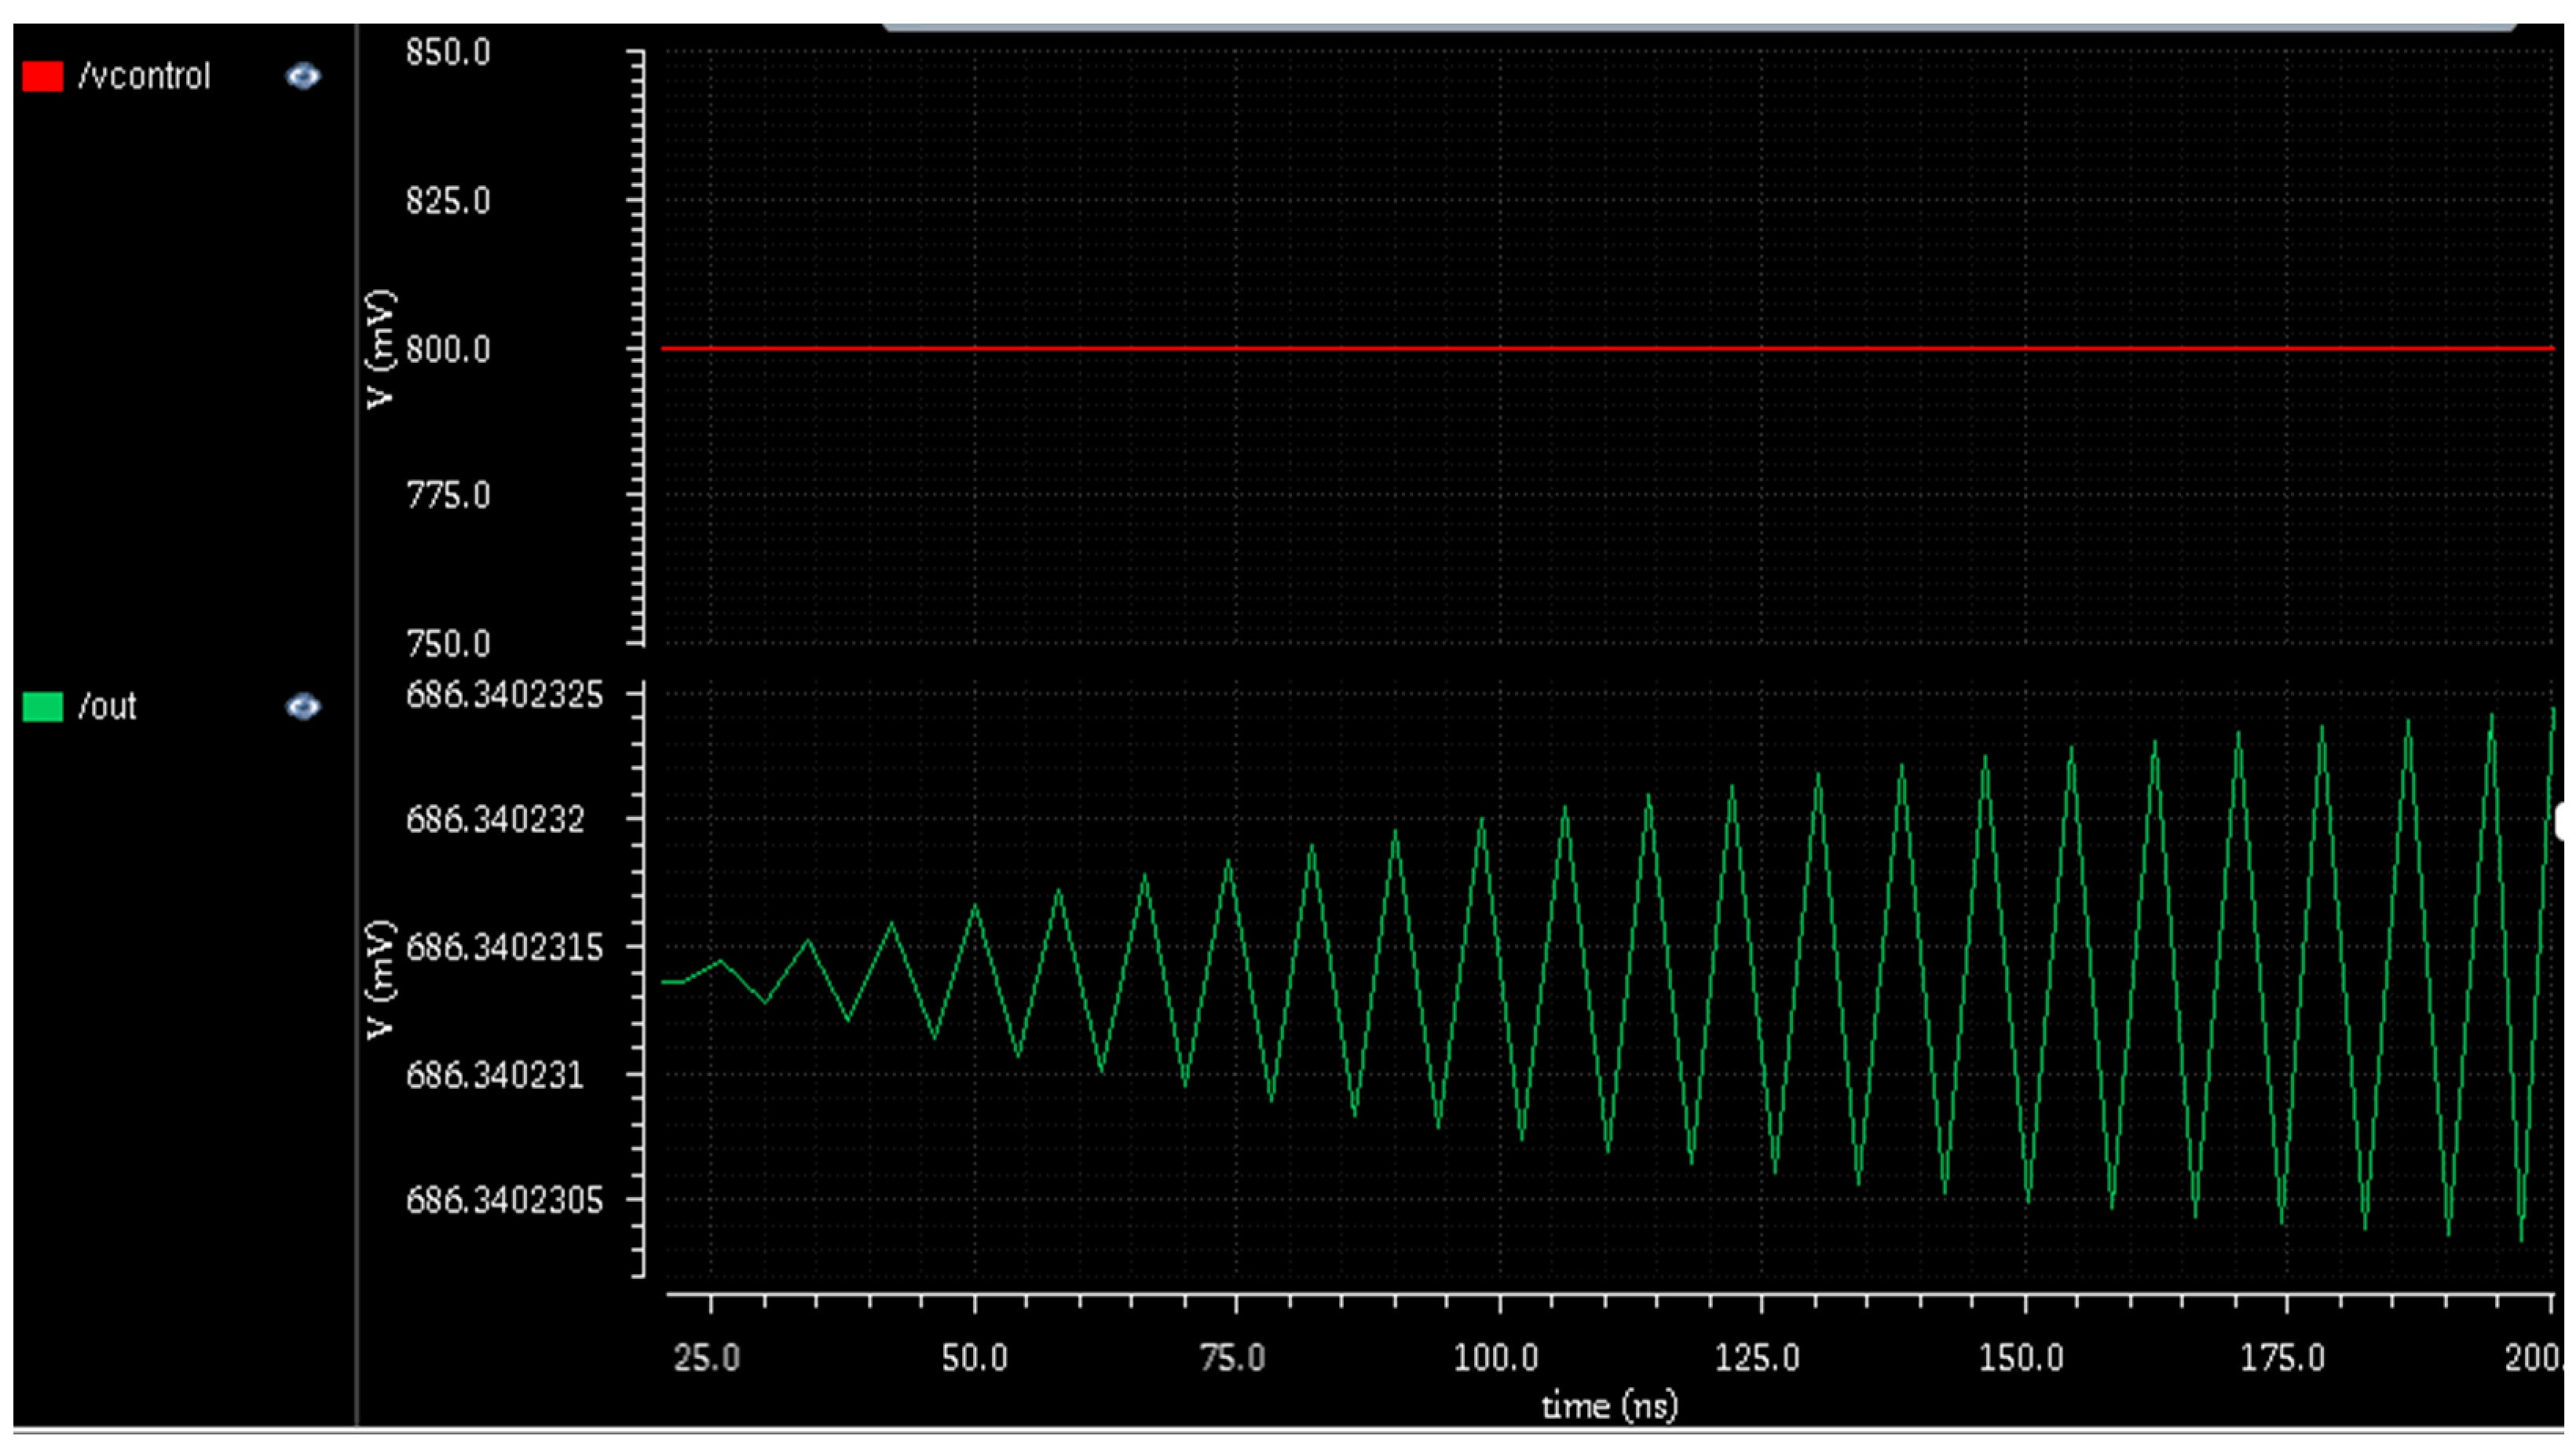Screen dimensions: 2576x1454
Task: Select the /out signal name
Action: click(107, 707)
